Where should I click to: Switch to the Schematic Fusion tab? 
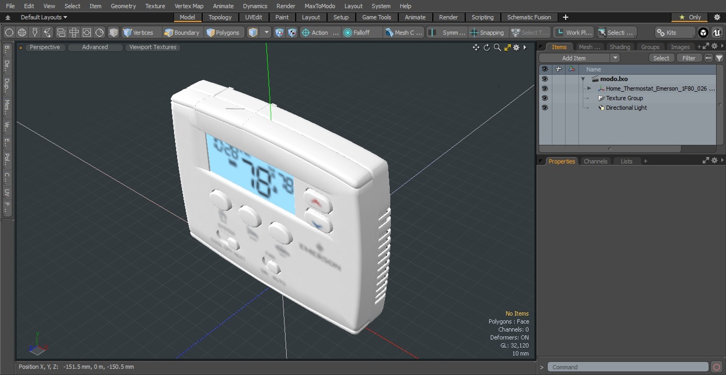pyautogui.click(x=529, y=17)
